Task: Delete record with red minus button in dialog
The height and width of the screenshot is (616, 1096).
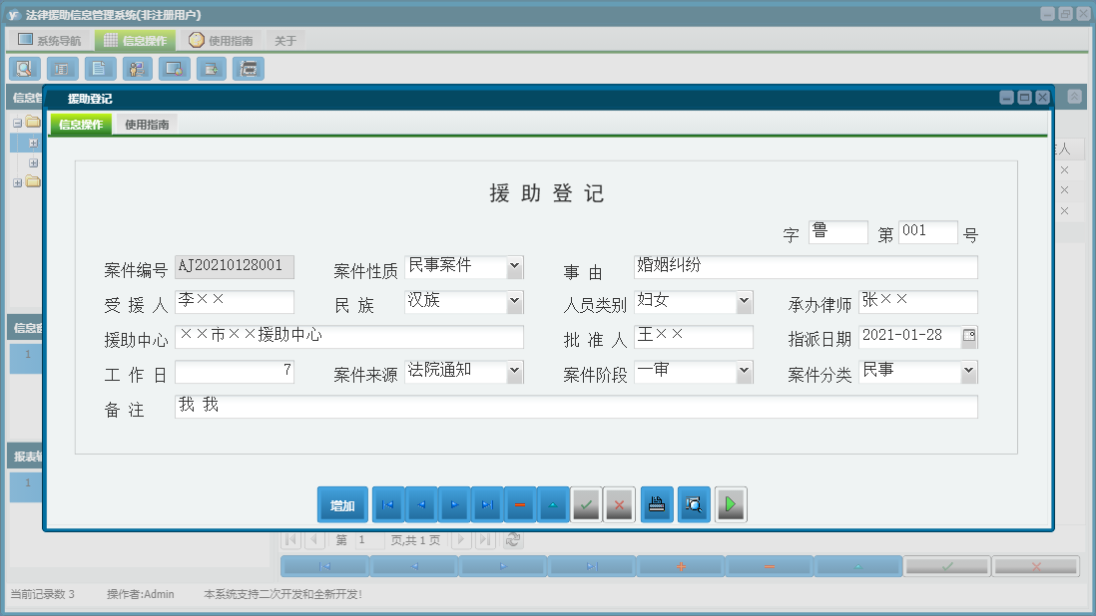Action: 520,504
